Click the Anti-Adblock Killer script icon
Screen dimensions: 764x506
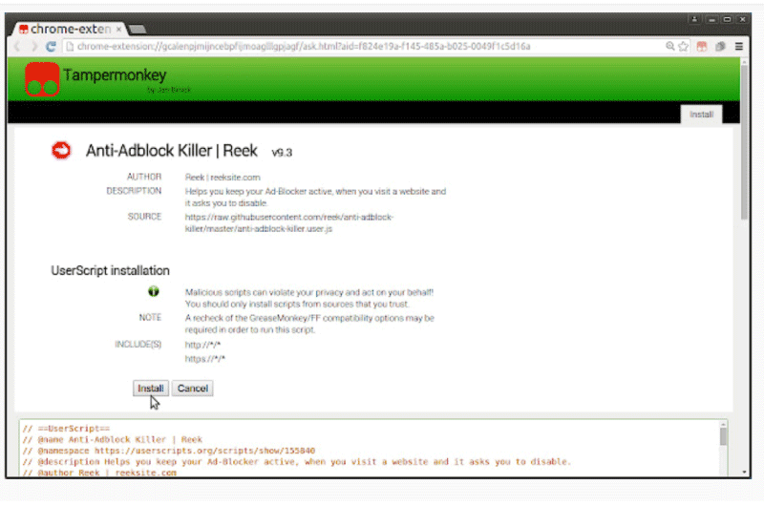(61, 151)
